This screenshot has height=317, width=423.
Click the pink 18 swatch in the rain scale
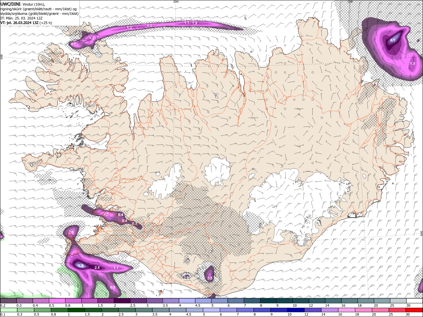click(x=363, y=310)
